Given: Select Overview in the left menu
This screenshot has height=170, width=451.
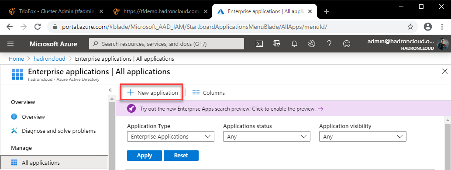Looking at the screenshot, I should pos(33,117).
